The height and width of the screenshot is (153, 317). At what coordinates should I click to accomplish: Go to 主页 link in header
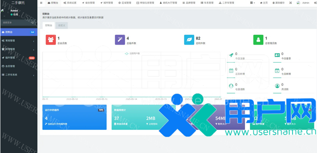pos(264,3)
